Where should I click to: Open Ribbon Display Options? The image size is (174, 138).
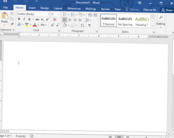click(x=139, y=3)
